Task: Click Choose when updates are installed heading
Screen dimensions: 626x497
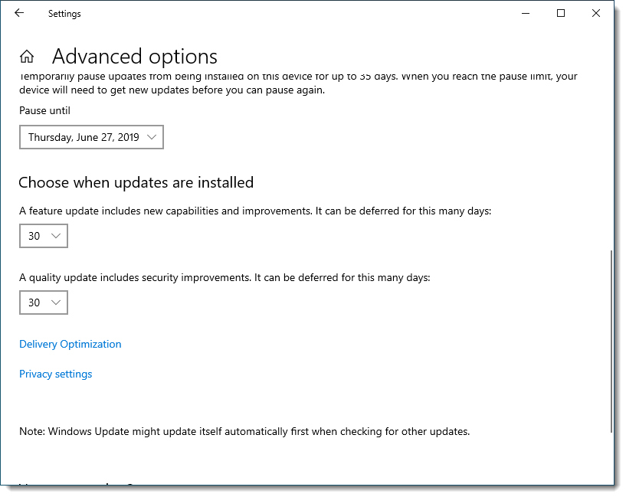Action: [x=136, y=182]
